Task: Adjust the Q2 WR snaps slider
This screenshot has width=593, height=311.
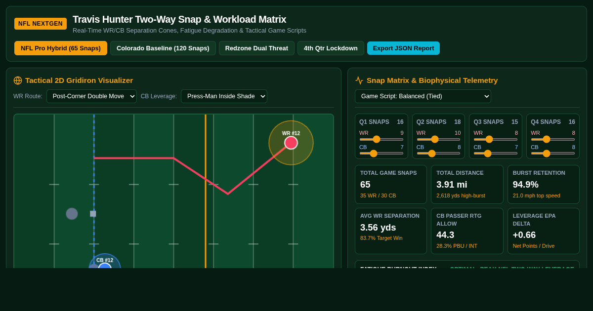Action: (x=438, y=139)
